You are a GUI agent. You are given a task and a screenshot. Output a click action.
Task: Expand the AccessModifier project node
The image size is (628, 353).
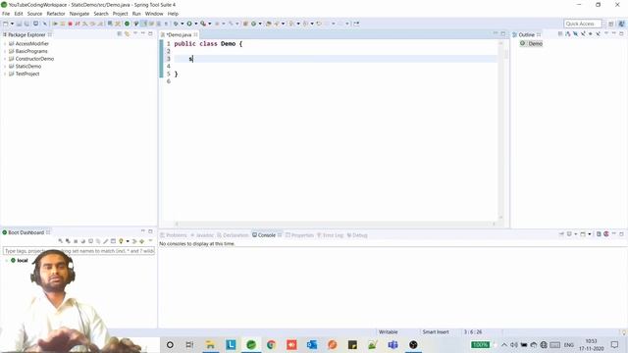[x=5, y=43]
